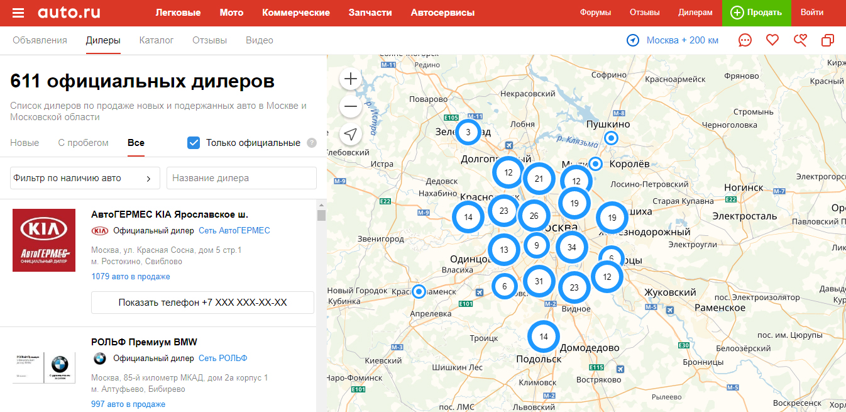Image resolution: width=846 pixels, height=412 pixels.
Task: Open Отзывы link in top header
Action: point(644,13)
